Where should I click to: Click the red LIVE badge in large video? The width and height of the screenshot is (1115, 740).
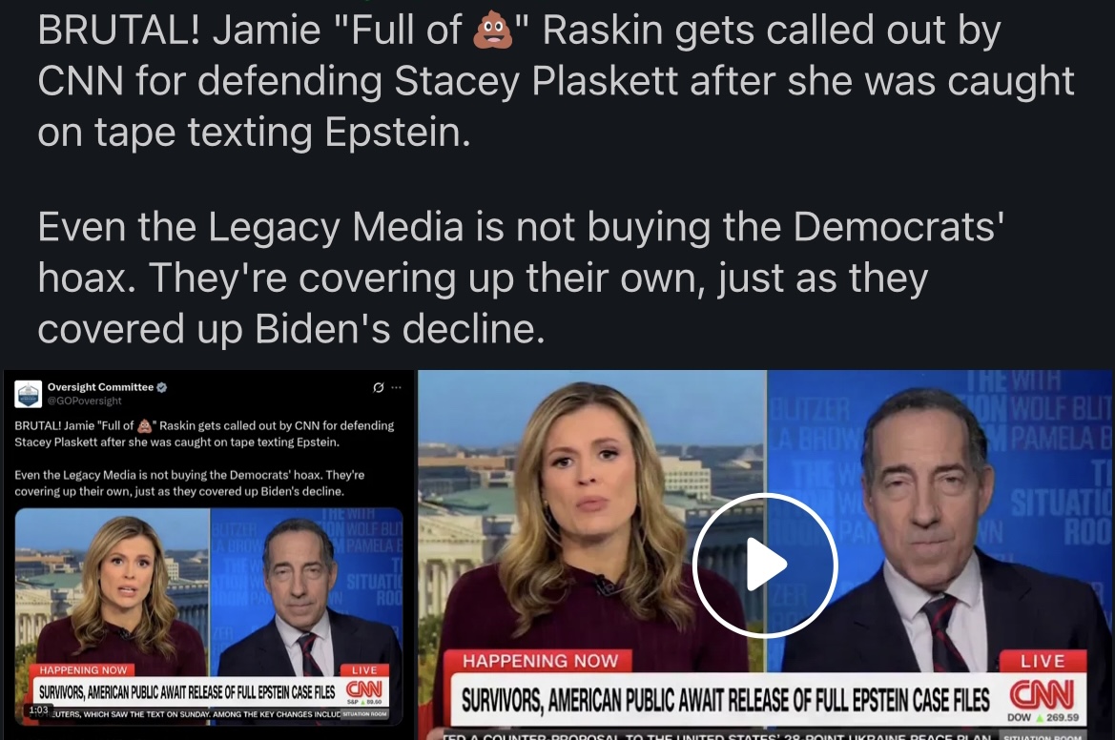pyautogui.click(x=1043, y=661)
